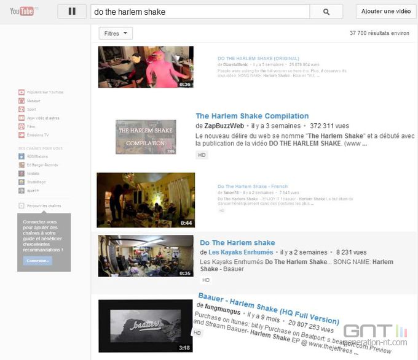
Task: Open Jeux vidéo et autres icon
Action: (x=22, y=118)
